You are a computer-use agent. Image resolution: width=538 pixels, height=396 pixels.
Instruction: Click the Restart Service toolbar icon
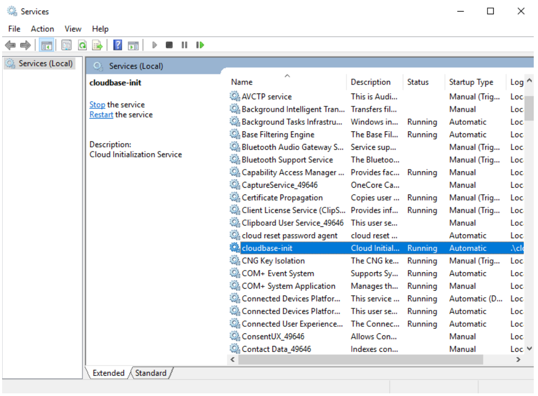point(200,45)
